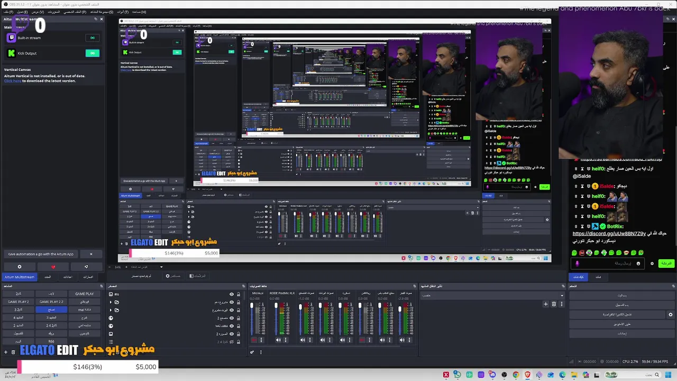The image size is (677, 381).
Task: Expand the second source group arrow
Action: [x=111, y=302]
